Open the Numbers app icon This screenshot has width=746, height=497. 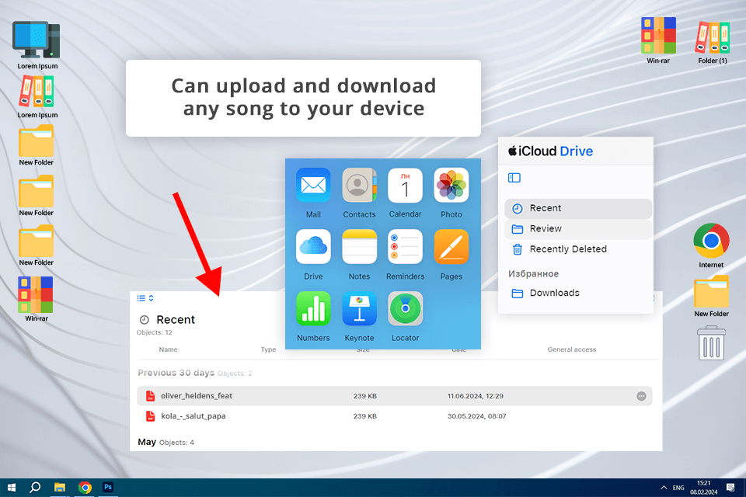pyautogui.click(x=313, y=308)
